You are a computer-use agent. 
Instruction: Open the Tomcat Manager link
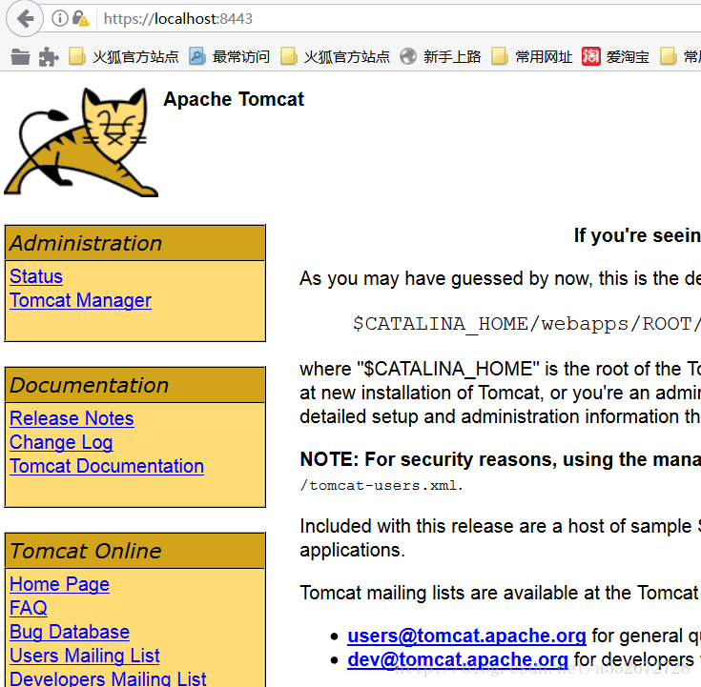coord(80,300)
